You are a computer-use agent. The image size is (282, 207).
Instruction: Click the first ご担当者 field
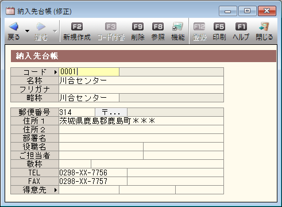click(101, 155)
